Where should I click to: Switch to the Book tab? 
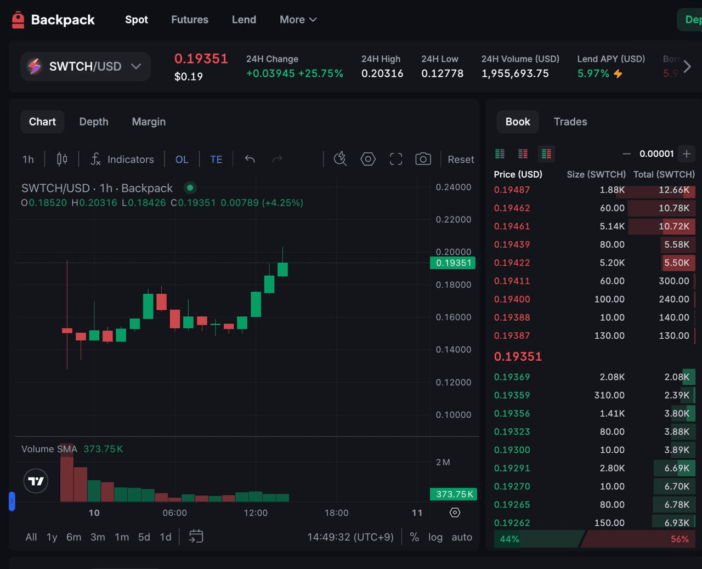[x=518, y=122]
